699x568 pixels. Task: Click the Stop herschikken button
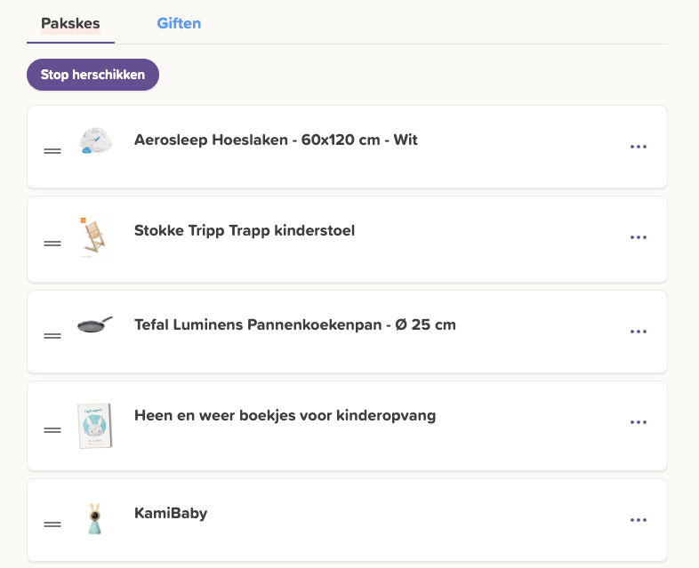pyautogui.click(x=92, y=75)
